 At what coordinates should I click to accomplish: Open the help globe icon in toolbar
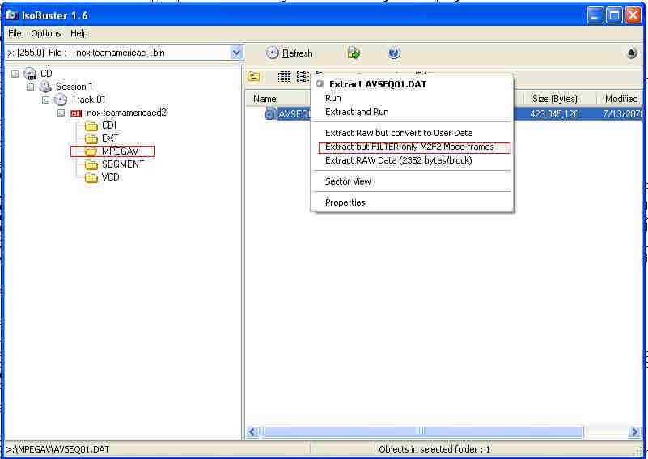(x=394, y=53)
